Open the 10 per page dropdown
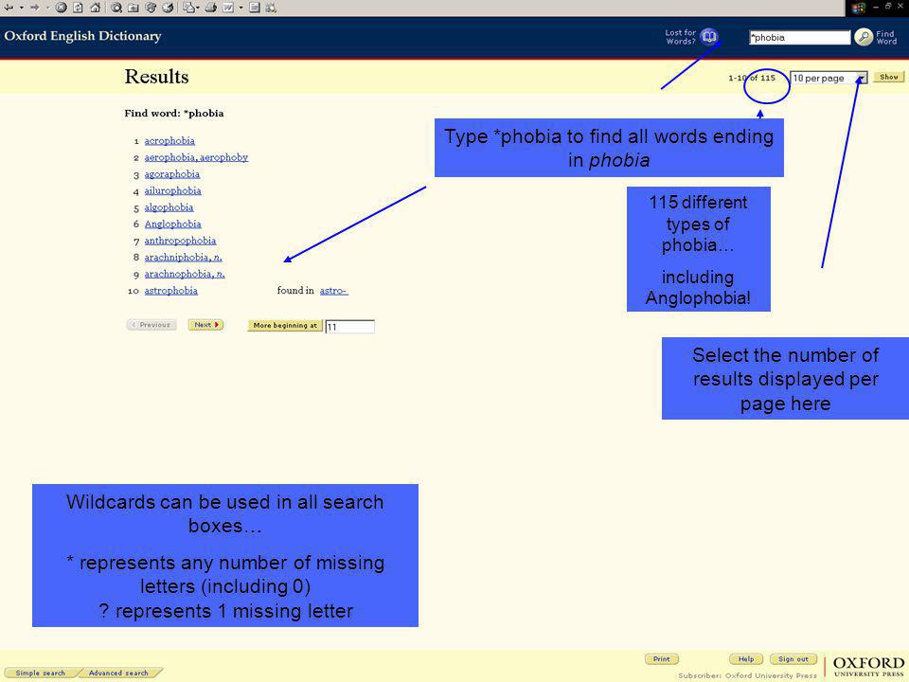 829,78
